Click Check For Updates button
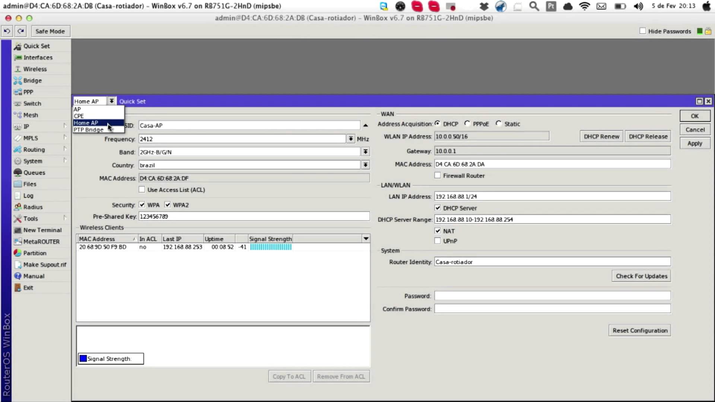This screenshot has height=402, width=715. coord(641,276)
